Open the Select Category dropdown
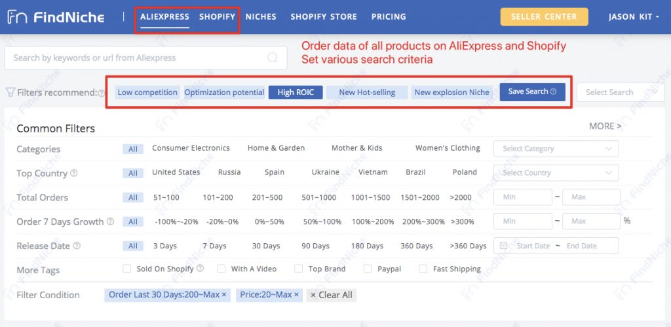 click(x=556, y=149)
